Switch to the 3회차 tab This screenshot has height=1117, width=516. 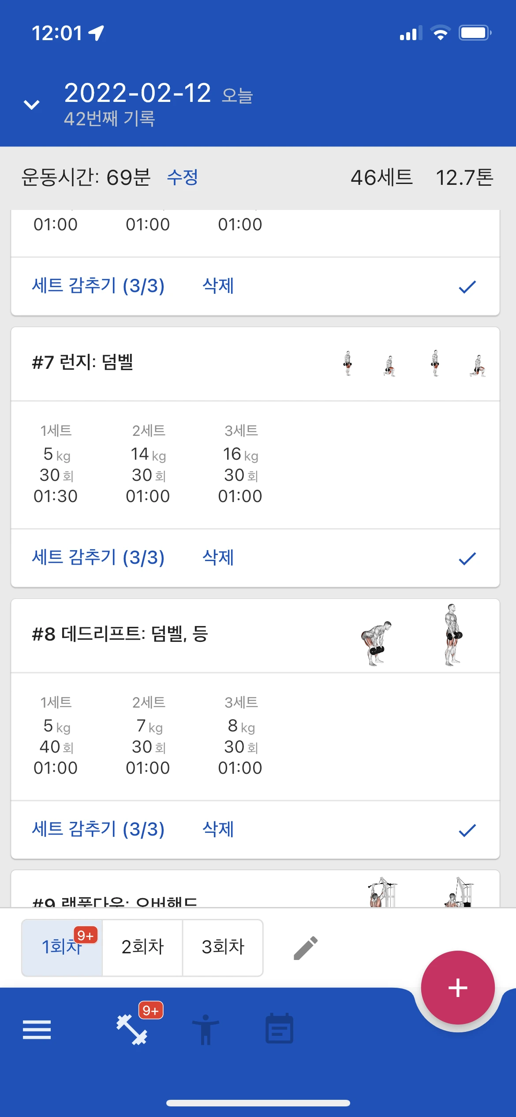[223, 947]
